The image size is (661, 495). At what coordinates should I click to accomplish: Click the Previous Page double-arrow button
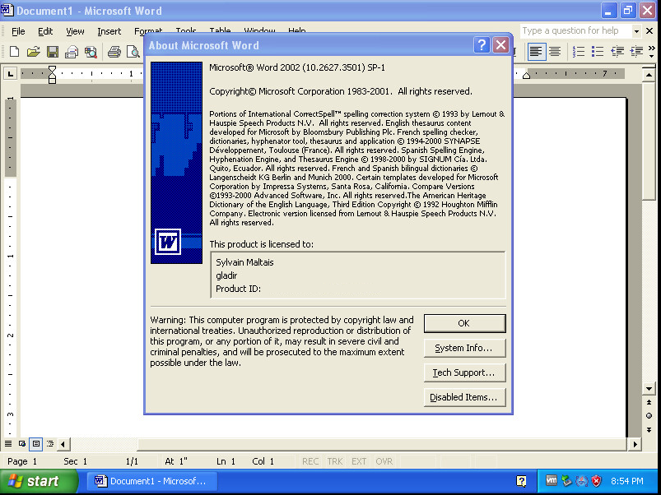coord(649,402)
